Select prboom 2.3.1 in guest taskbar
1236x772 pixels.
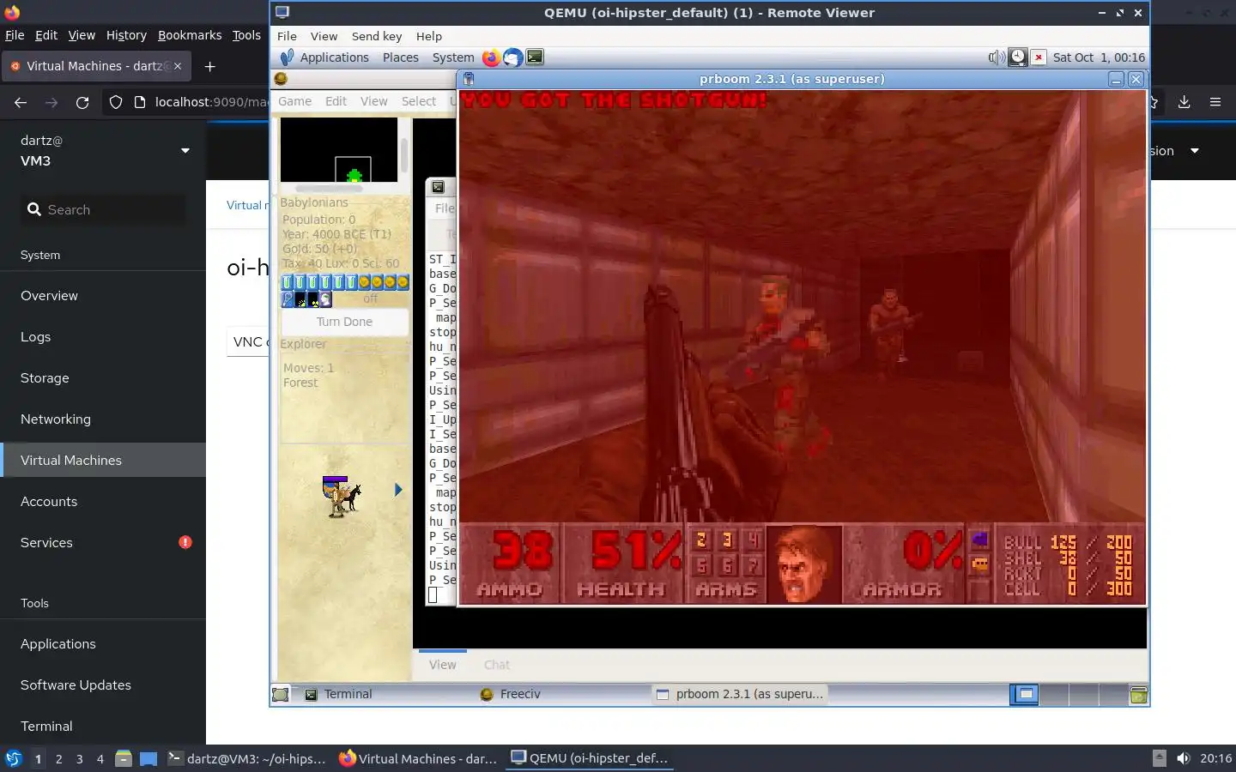(740, 695)
